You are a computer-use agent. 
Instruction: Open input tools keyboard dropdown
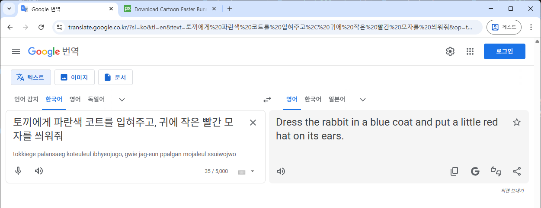pos(253,171)
